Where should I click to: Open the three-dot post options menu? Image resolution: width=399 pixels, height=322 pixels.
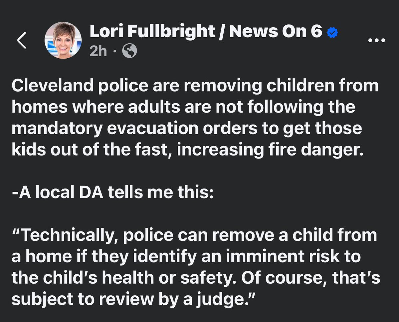377,40
